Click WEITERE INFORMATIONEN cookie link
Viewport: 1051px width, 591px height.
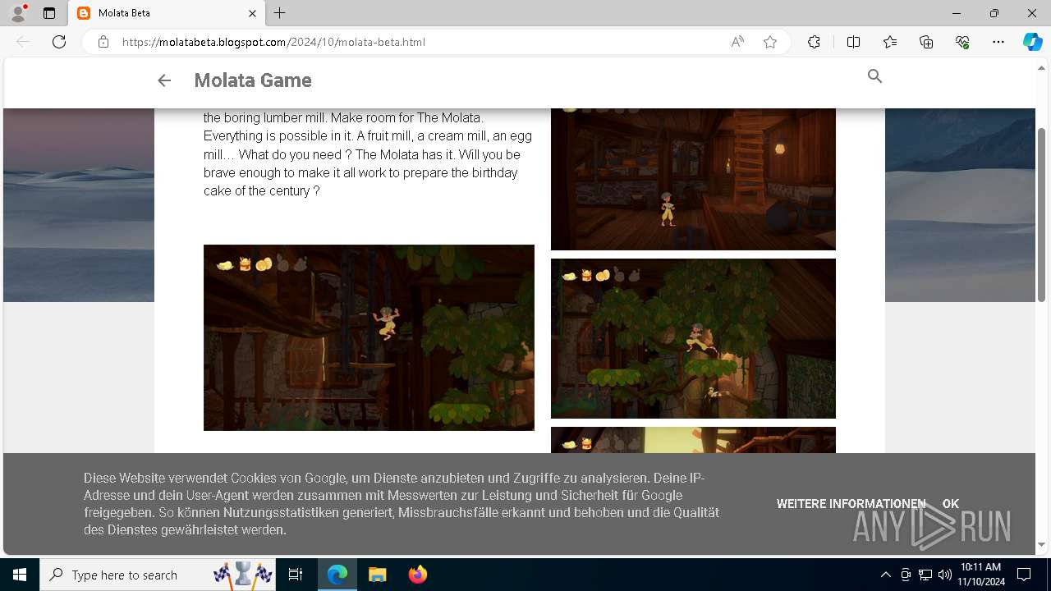tap(851, 504)
